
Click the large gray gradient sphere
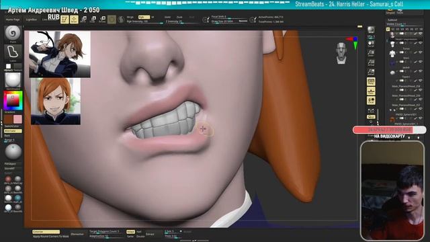[13, 152]
